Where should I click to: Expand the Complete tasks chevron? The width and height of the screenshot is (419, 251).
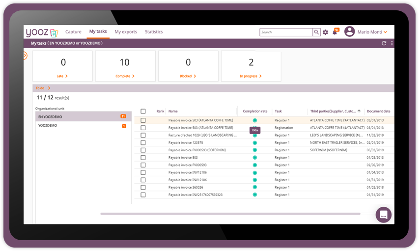click(x=133, y=76)
